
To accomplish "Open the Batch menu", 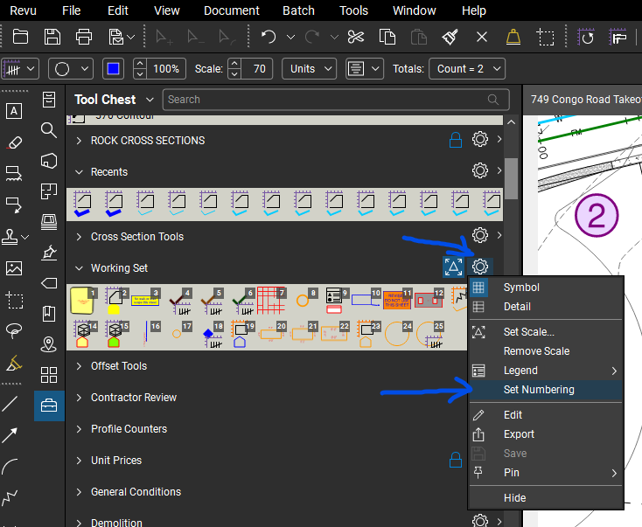I will (x=298, y=10).
